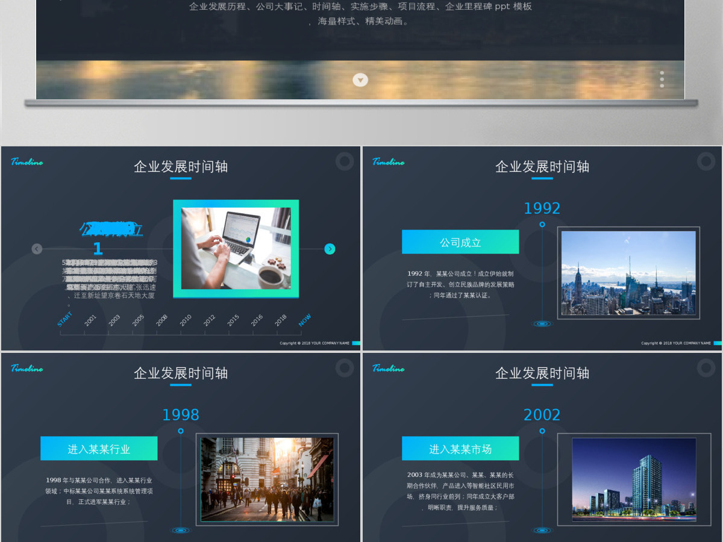Click the night skyscraper photo on the 2002 slide
The image size is (723, 542).
tap(634, 479)
